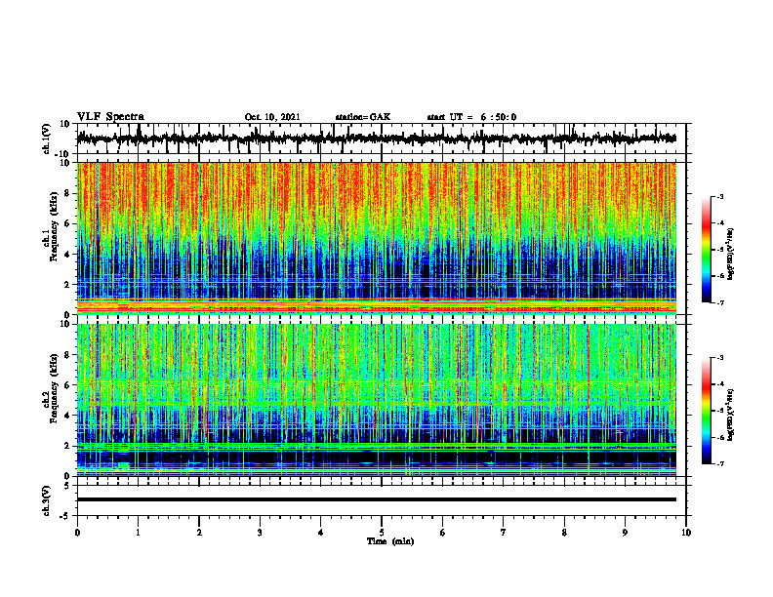The height and width of the screenshot is (597, 773).
Task: Click time-axis tick label "1" at bottom
Action: pos(138,533)
